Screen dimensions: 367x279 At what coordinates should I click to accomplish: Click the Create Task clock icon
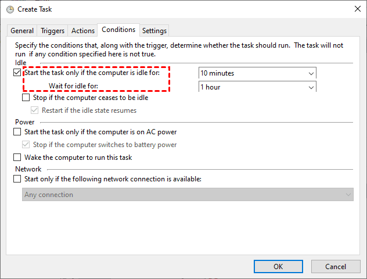click(9, 9)
